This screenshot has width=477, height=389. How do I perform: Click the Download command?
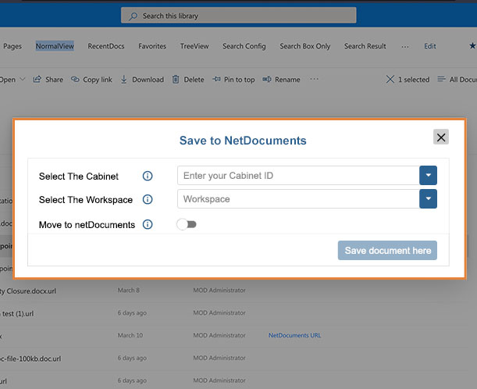point(142,80)
